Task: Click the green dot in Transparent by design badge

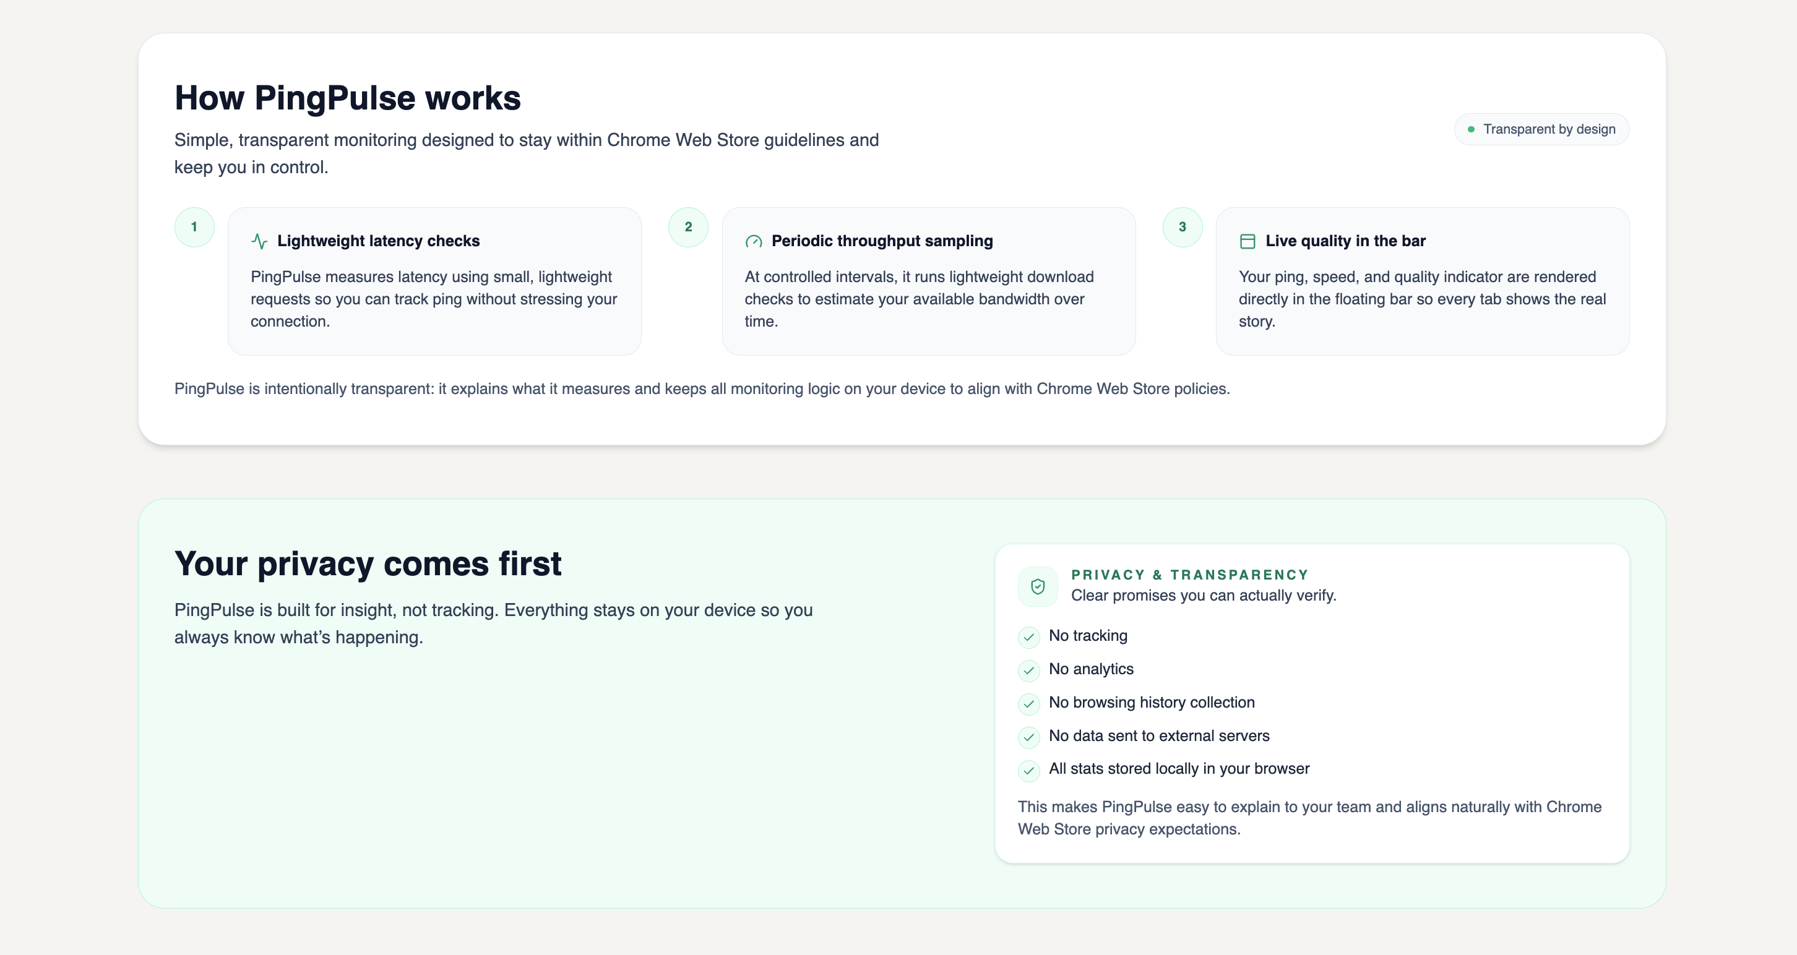Action: point(1470,129)
